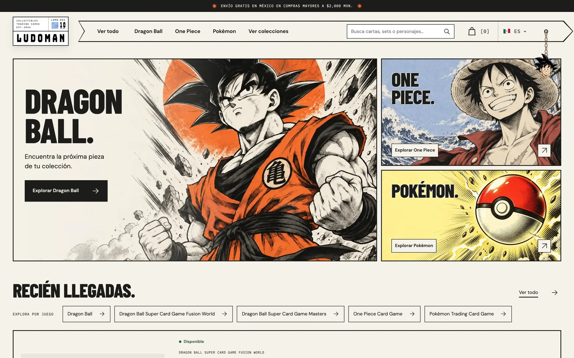
Task: Click Explorar Pokémon button
Action: click(x=414, y=246)
